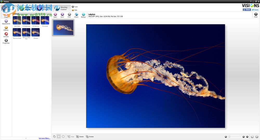Choose the rectangular selection tool

tap(59, 136)
